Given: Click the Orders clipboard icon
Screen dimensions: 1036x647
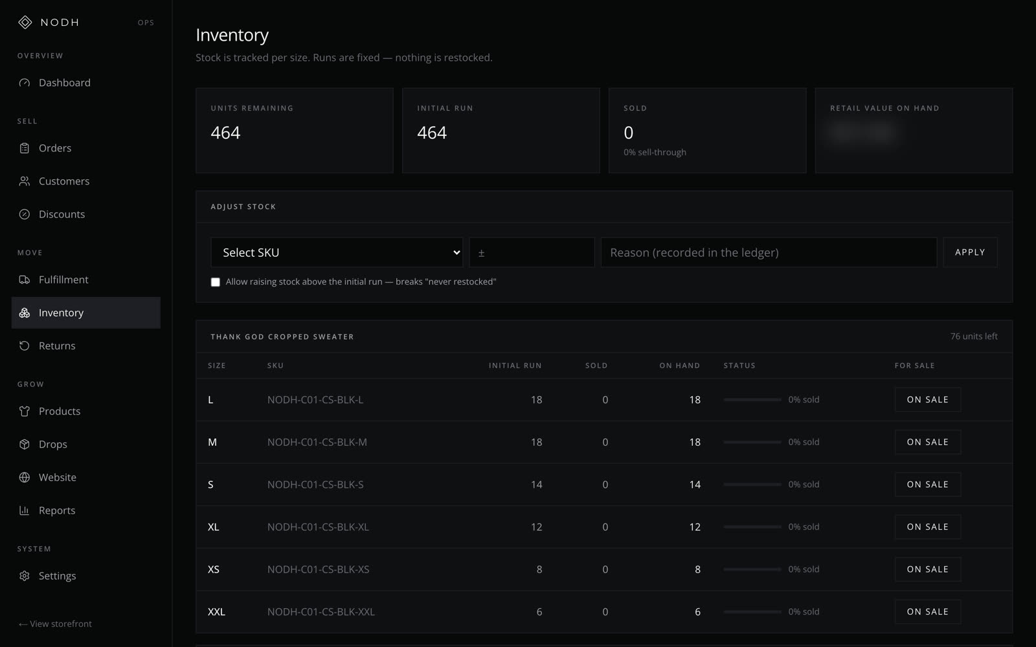Looking at the screenshot, I should pyautogui.click(x=25, y=148).
